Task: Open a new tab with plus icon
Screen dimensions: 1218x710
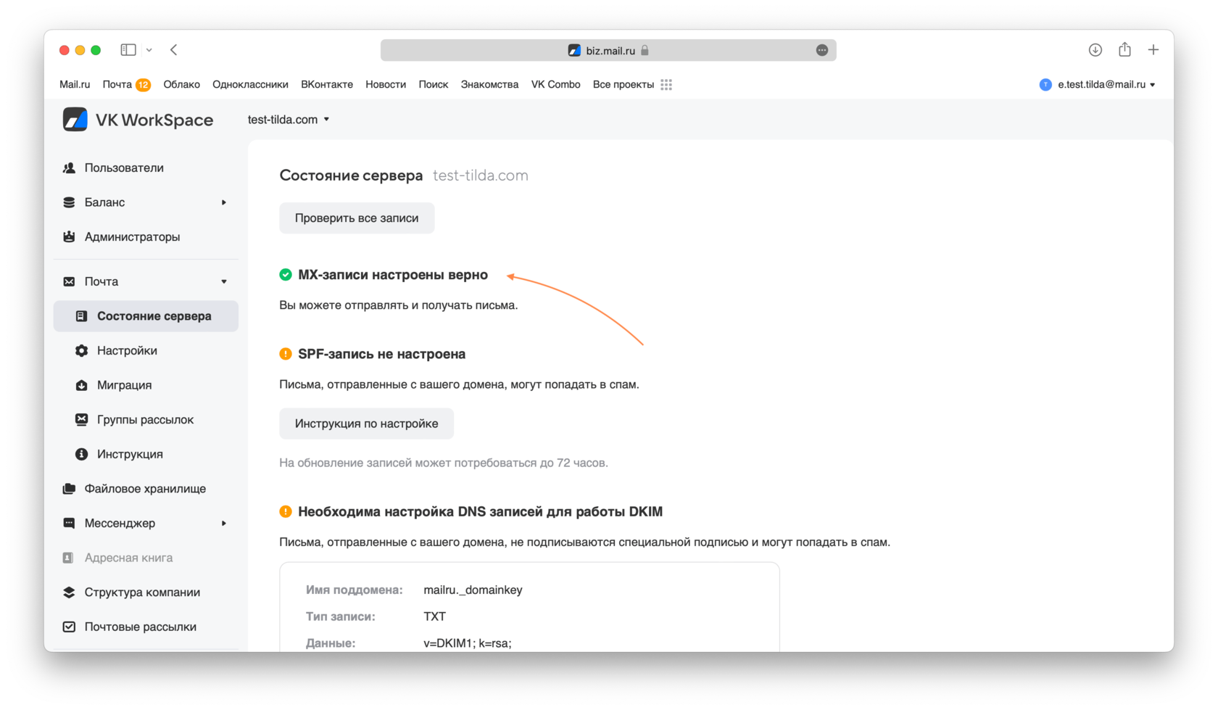Action: pos(1153,50)
